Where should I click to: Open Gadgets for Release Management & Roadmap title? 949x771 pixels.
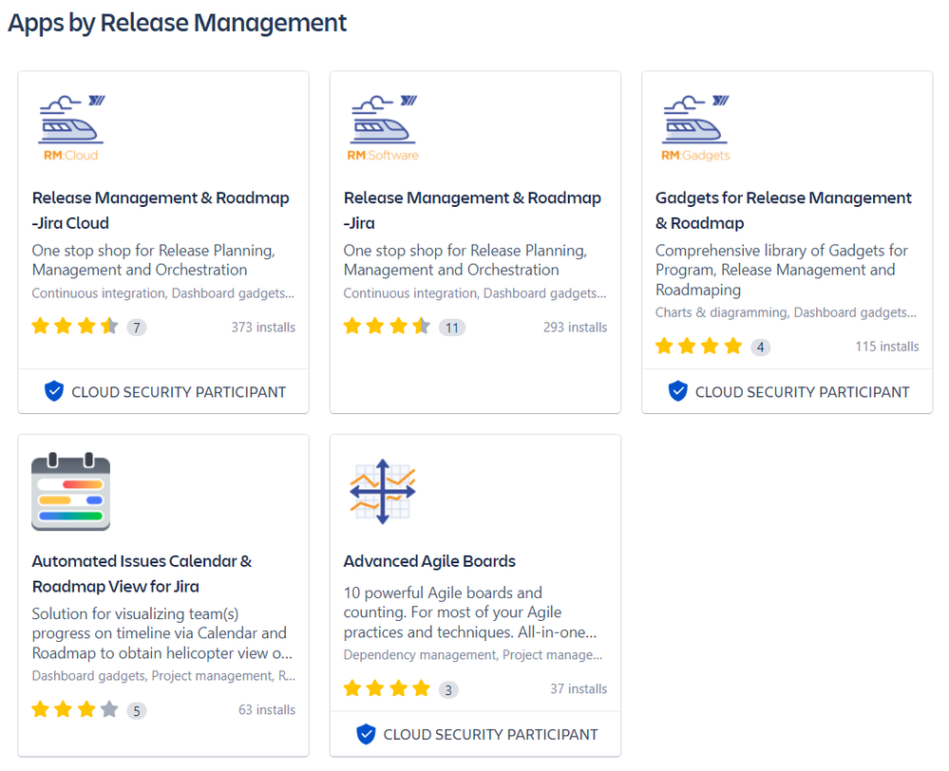(783, 210)
